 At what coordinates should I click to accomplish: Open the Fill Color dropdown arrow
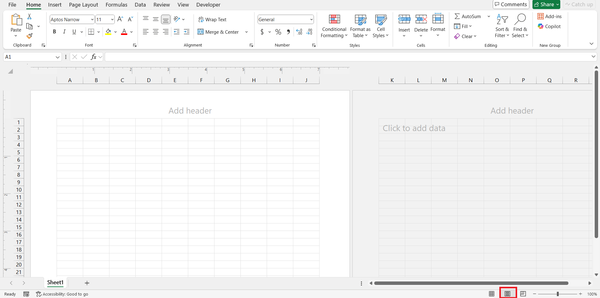point(115,32)
